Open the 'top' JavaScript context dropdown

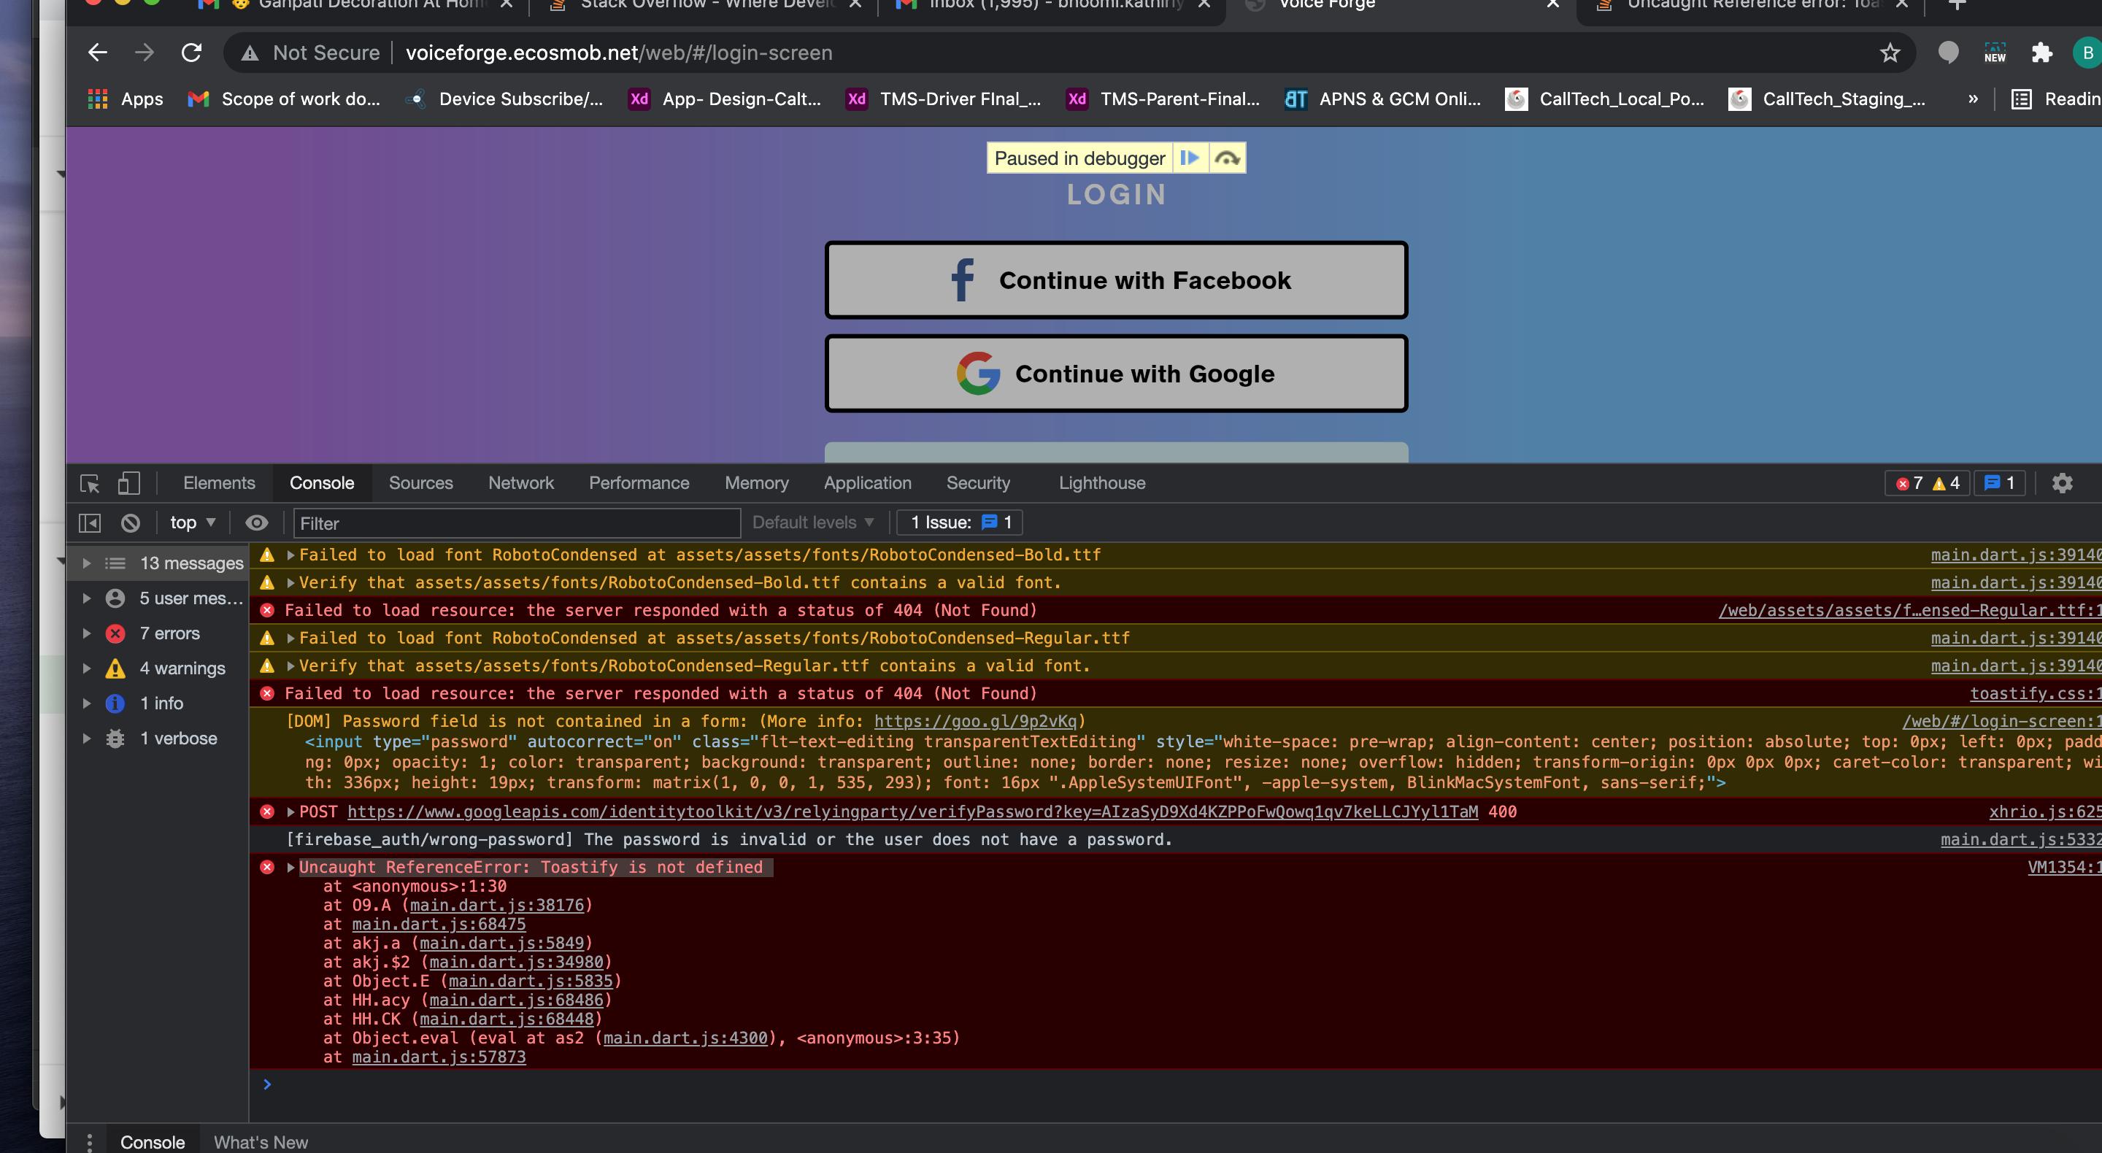pos(193,522)
